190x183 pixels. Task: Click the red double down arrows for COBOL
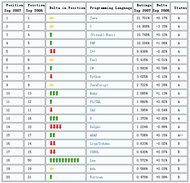53,152
